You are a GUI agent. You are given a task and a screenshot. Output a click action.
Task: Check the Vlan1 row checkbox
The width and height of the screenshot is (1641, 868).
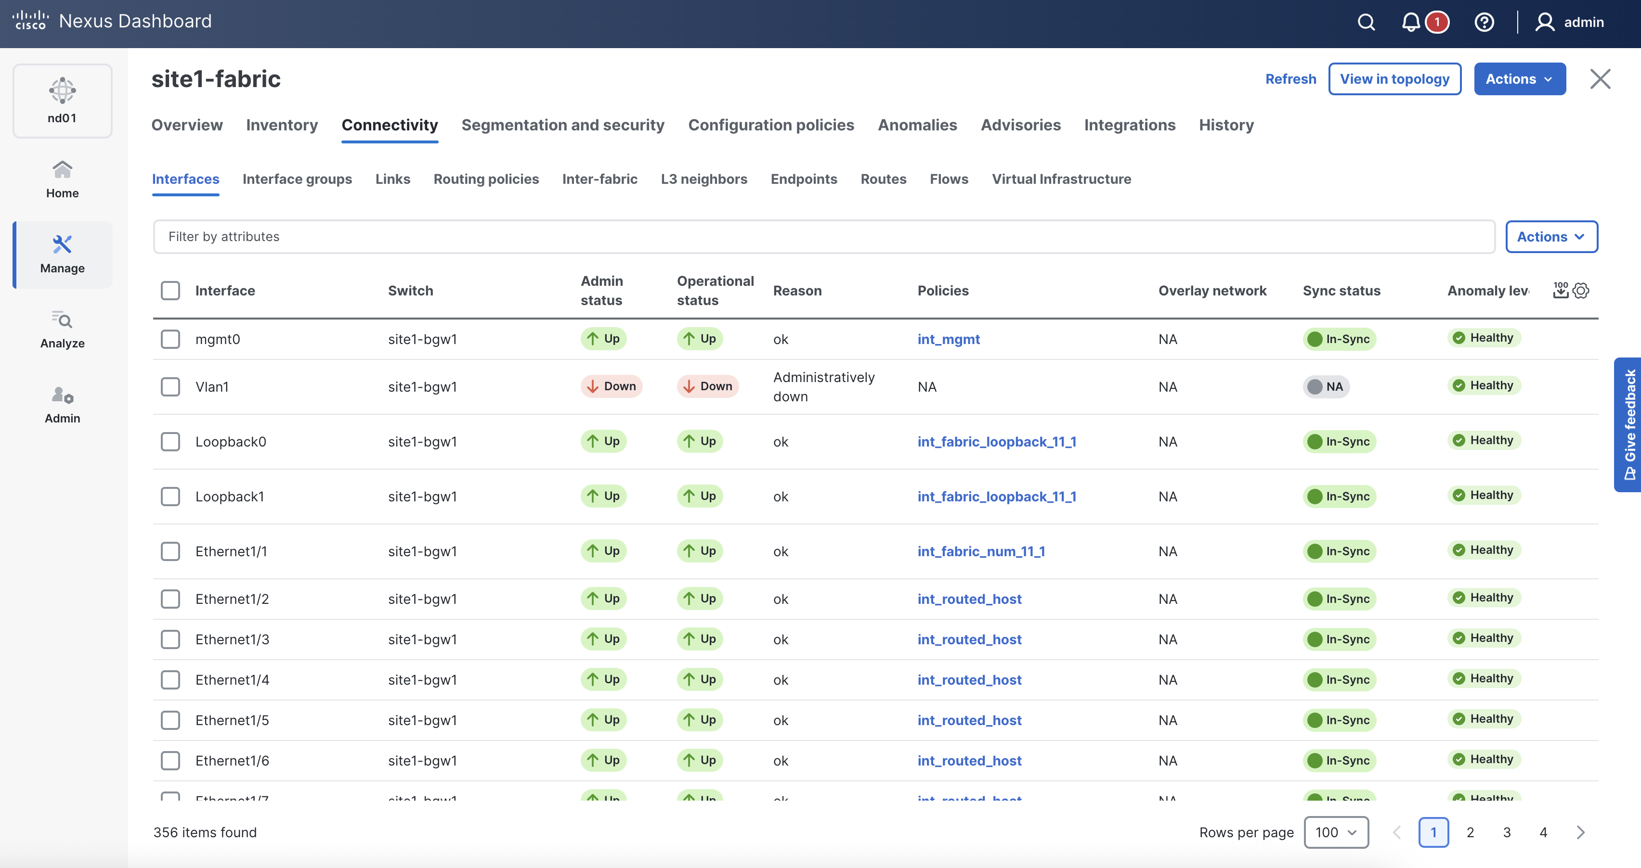[170, 386]
